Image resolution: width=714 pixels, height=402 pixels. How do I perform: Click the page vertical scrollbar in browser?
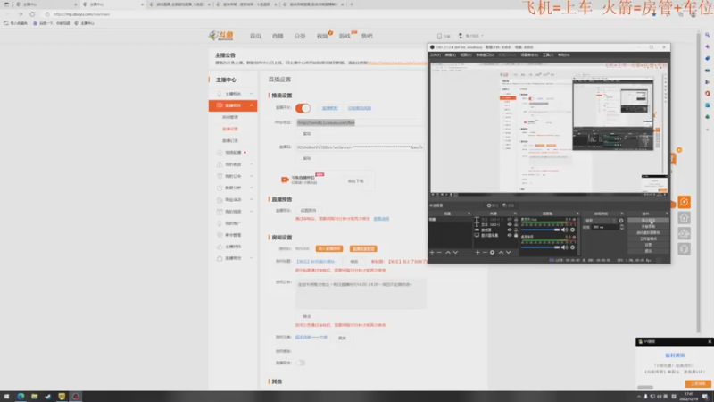(x=698, y=182)
